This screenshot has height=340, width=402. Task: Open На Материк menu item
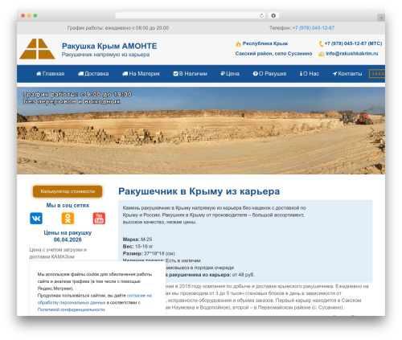[141, 74]
